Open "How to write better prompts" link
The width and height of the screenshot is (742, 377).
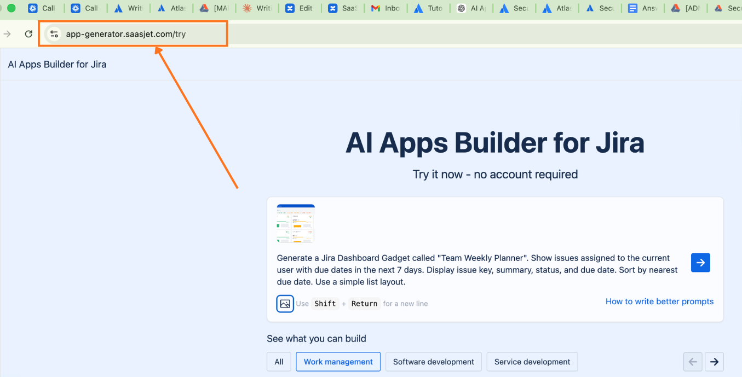coord(659,301)
